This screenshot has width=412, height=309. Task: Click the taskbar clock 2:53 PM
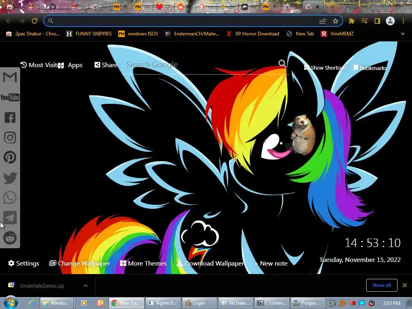coord(392,303)
